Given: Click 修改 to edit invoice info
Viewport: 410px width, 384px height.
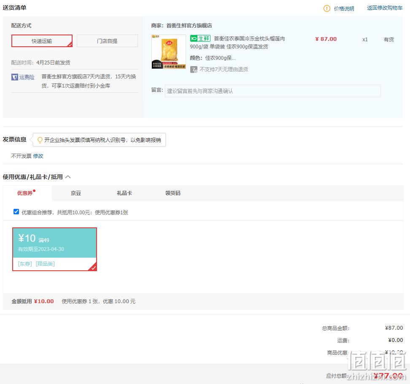Looking at the screenshot, I should coord(38,156).
